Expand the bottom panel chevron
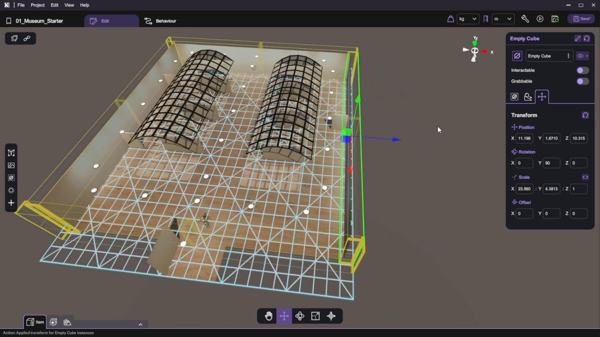This screenshot has height=337, width=600. coord(140,325)
